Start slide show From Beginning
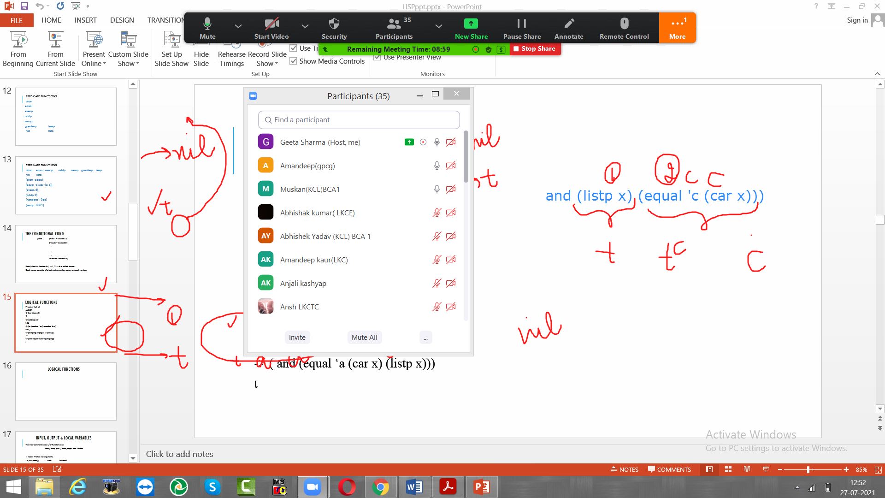This screenshot has width=885, height=498. pyautogui.click(x=18, y=49)
